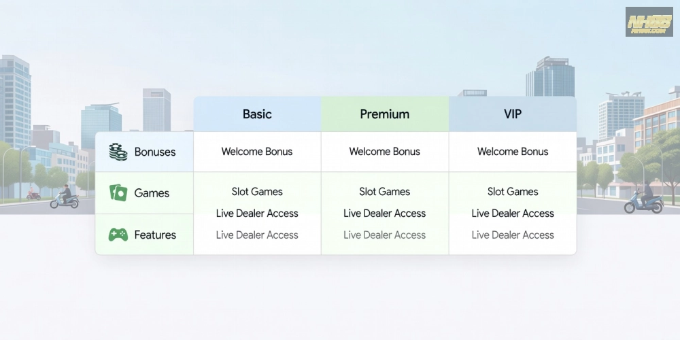Click the Games row label
This screenshot has width=680, height=340.
click(x=152, y=193)
